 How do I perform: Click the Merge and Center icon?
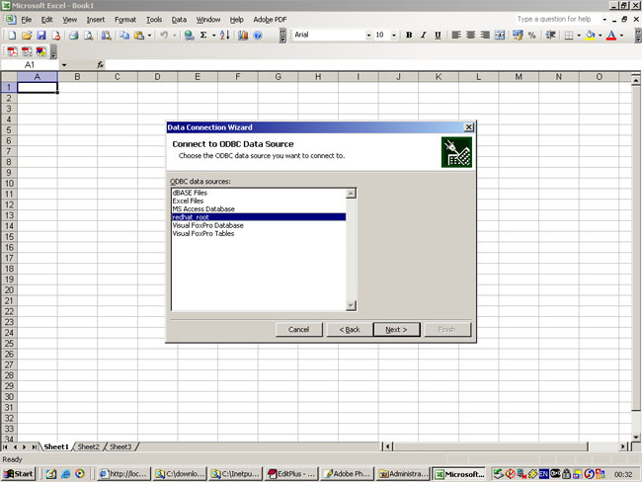click(500, 36)
